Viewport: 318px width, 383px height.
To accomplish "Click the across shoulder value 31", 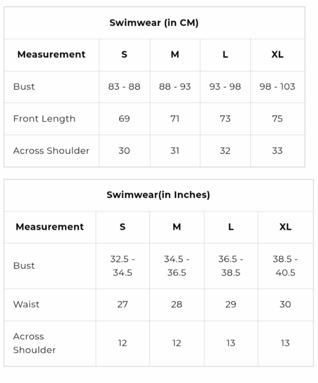I will pyautogui.click(x=175, y=151).
